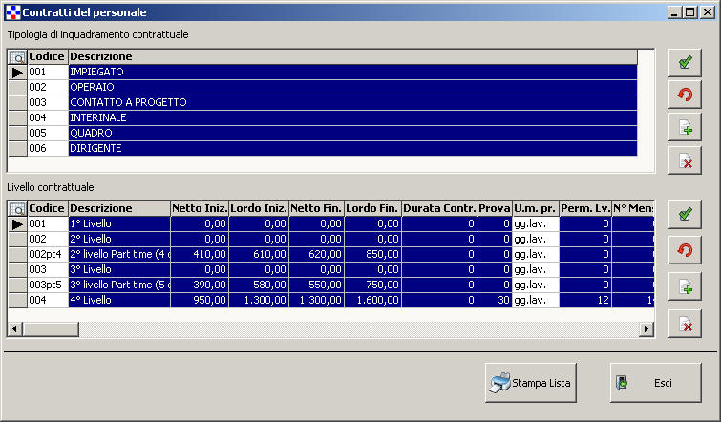Delete record icon beside Tipologia table
Image resolution: width=721 pixels, height=422 pixels.
tap(685, 160)
